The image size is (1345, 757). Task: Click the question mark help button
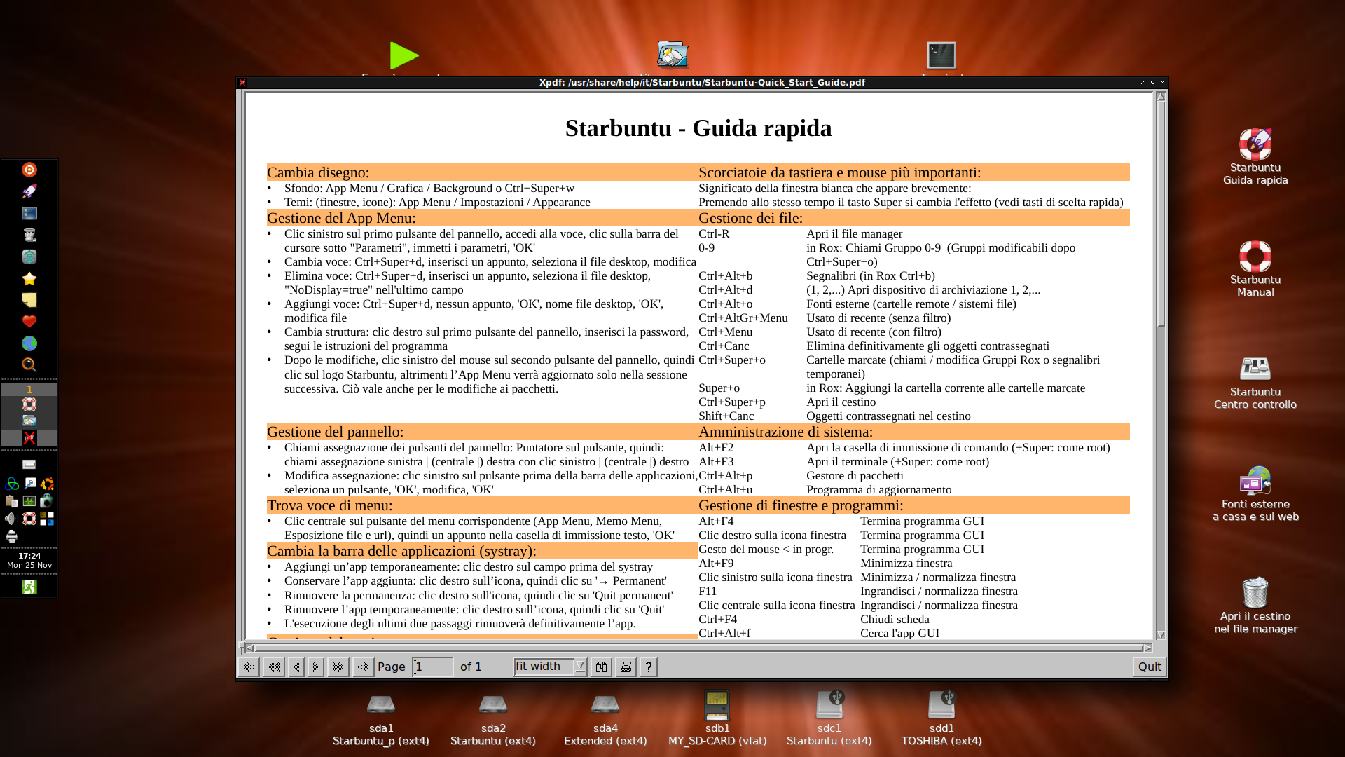649,667
